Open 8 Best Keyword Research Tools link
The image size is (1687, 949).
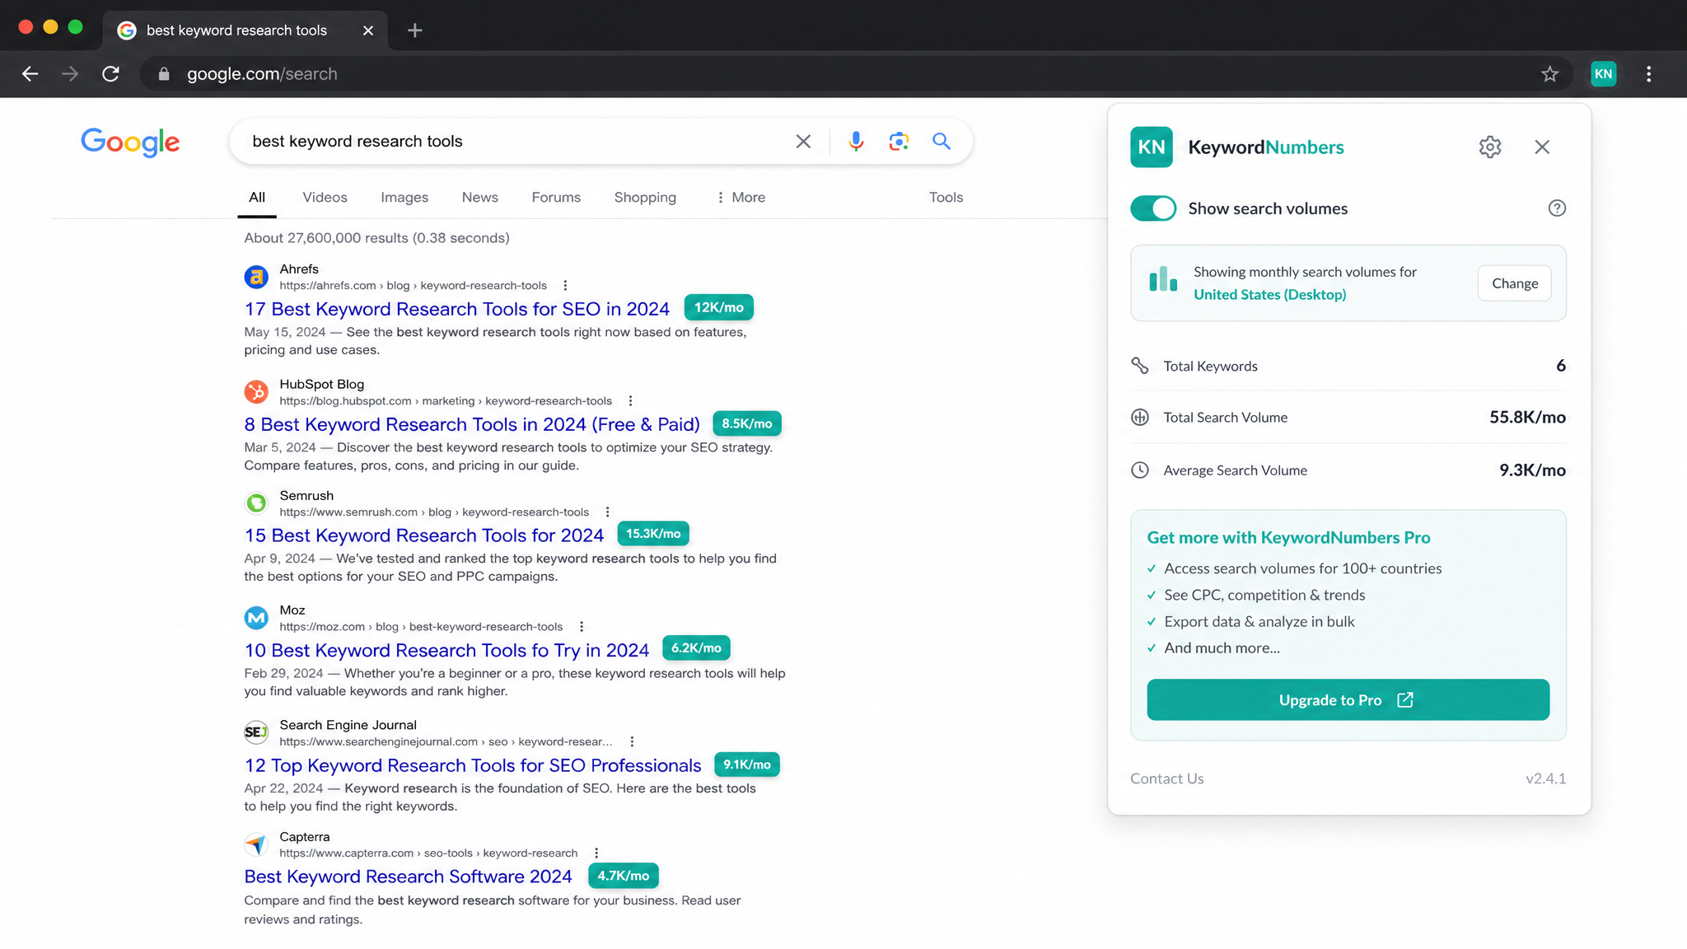tap(472, 424)
